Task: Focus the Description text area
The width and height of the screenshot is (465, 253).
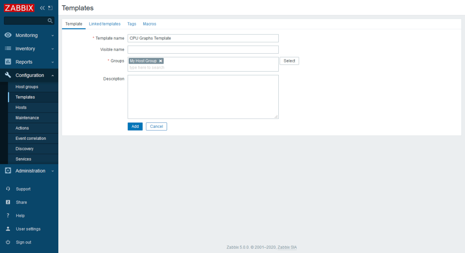Action: click(203, 97)
